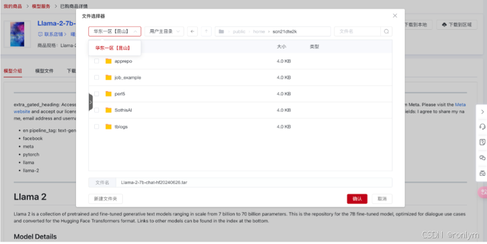Click the folder icon in path bar
This screenshot has width=487, height=244.
coord(221,32)
